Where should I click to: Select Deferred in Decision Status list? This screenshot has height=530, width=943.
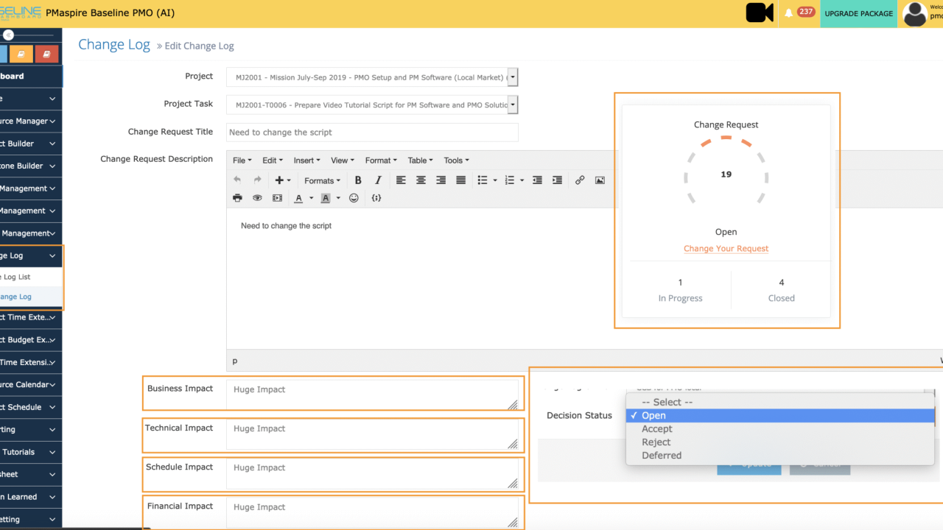pos(780,456)
